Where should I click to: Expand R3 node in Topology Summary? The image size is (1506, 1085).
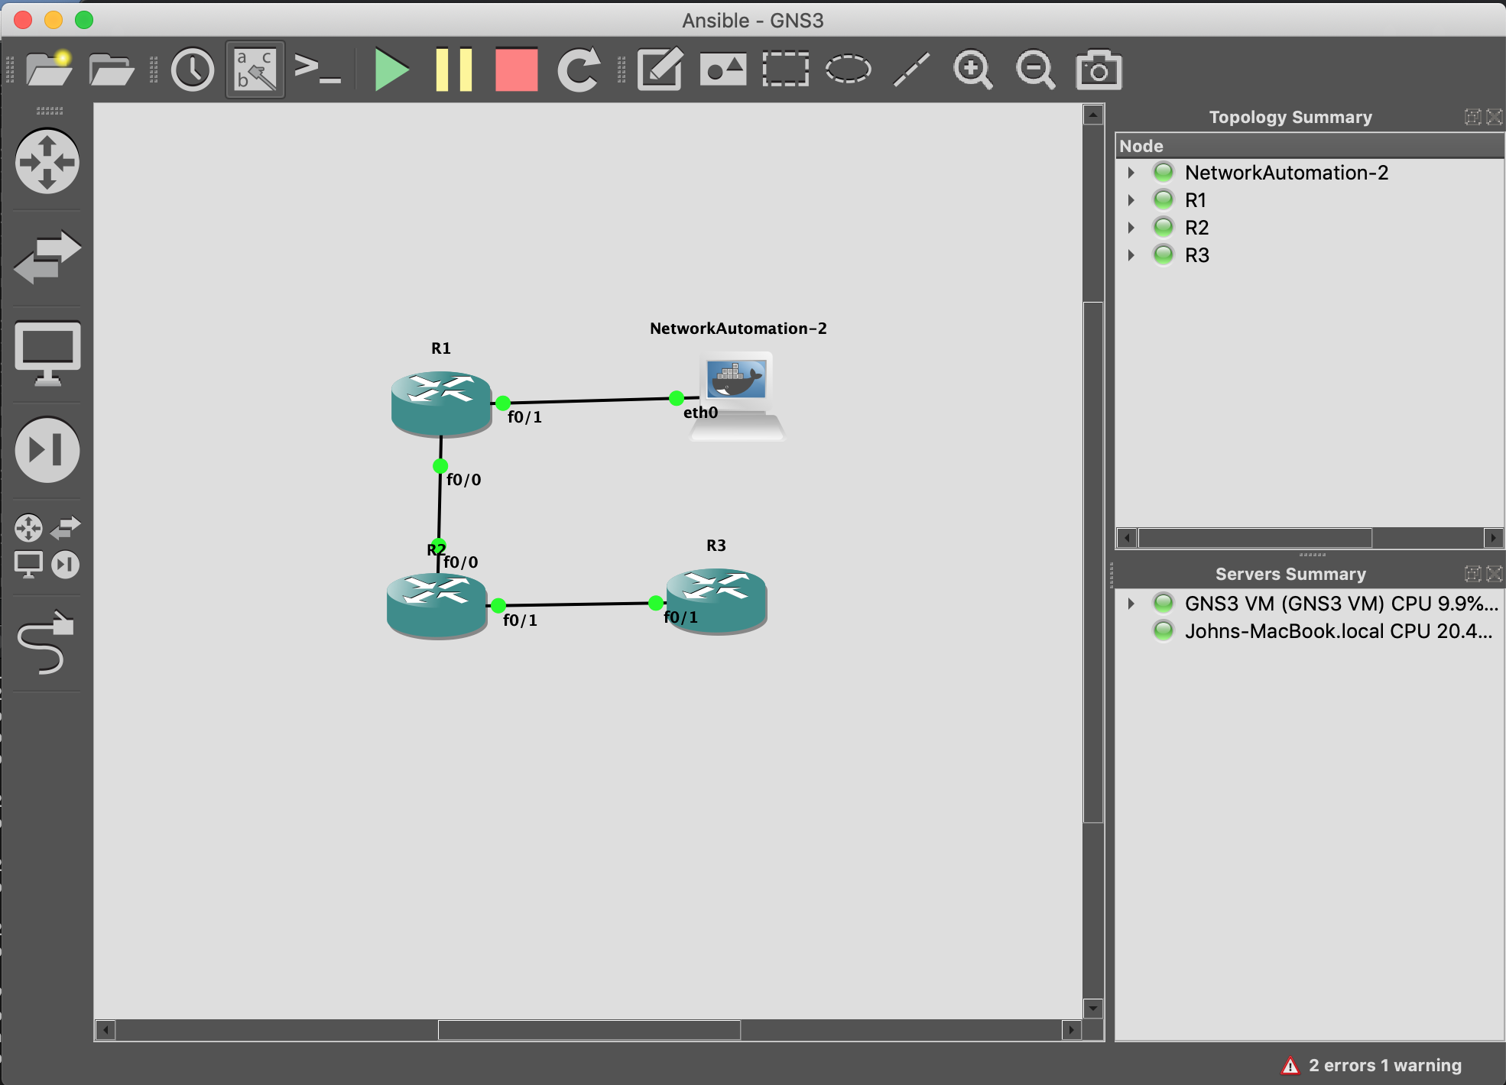pyautogui.click(x=1131, y=255)
